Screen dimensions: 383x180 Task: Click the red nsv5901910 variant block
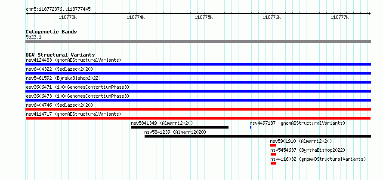pyautogui.click(x=273, y=145)
